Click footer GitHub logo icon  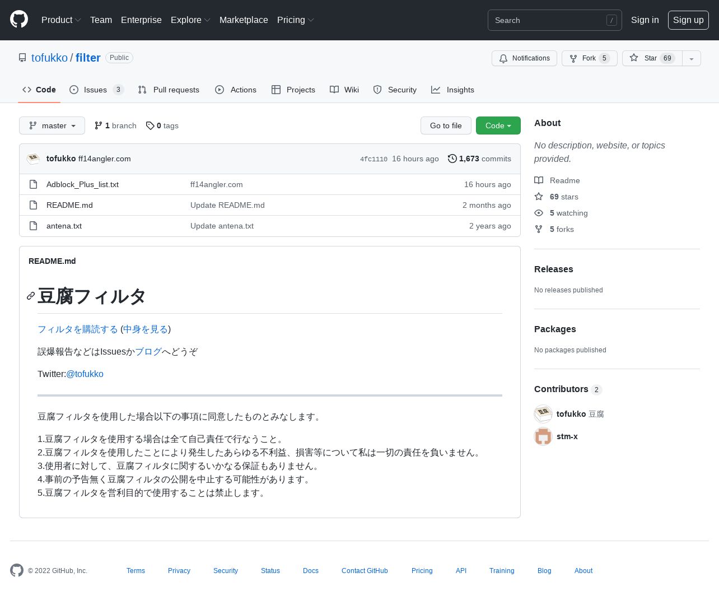(17, 570)
